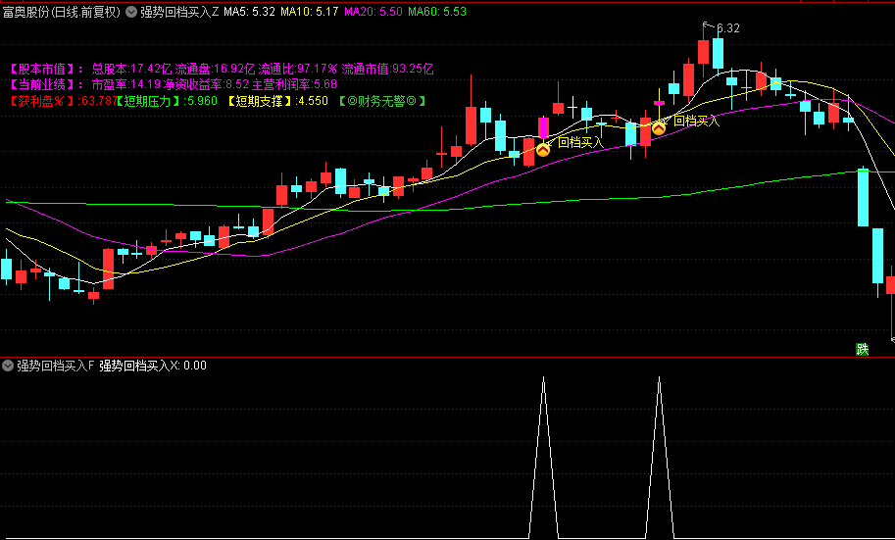Click the 【当前业绩】 heading
This screenshot has height=540, width=895.
43,85
